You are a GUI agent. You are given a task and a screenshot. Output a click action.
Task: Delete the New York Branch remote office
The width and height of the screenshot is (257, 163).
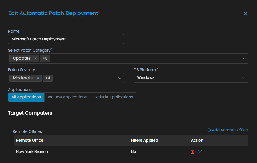192,152
